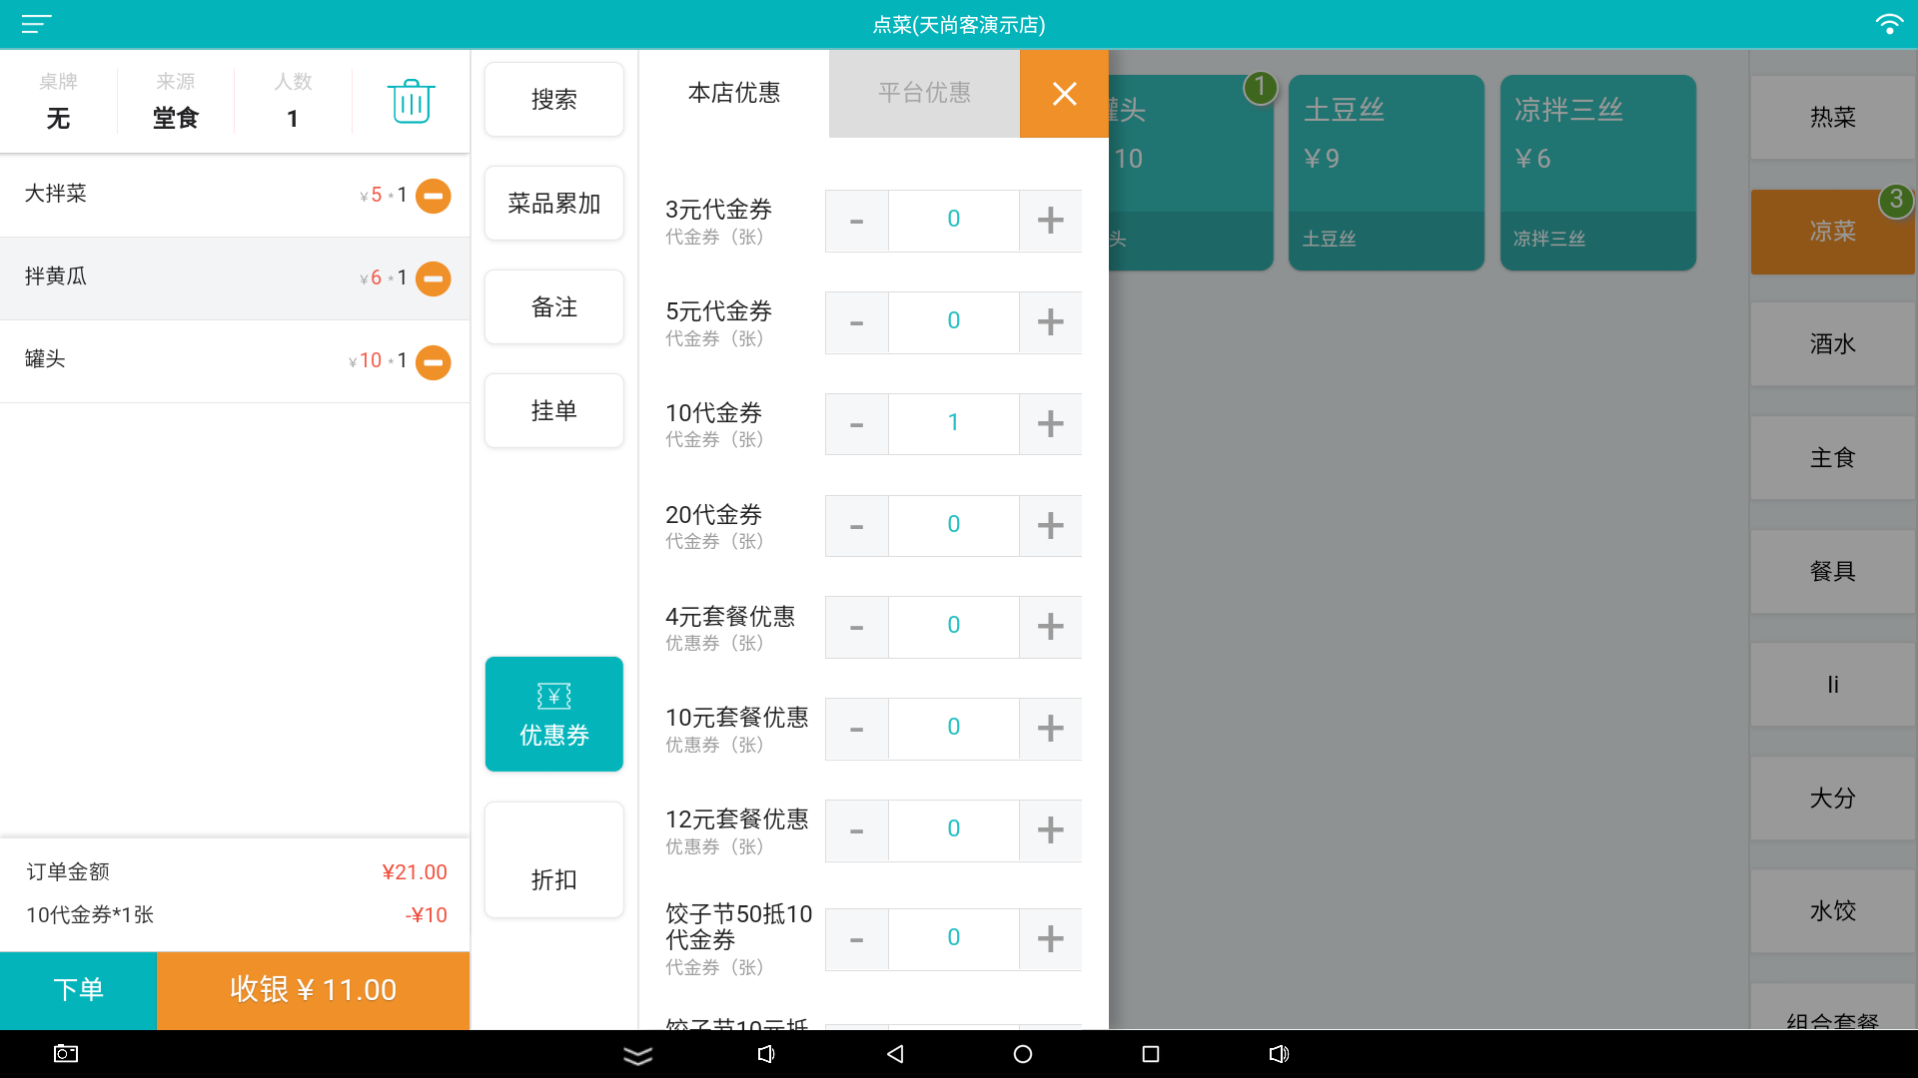Select the 水饺 category
1918x1078 pixels.
[x=1833, y=911]
